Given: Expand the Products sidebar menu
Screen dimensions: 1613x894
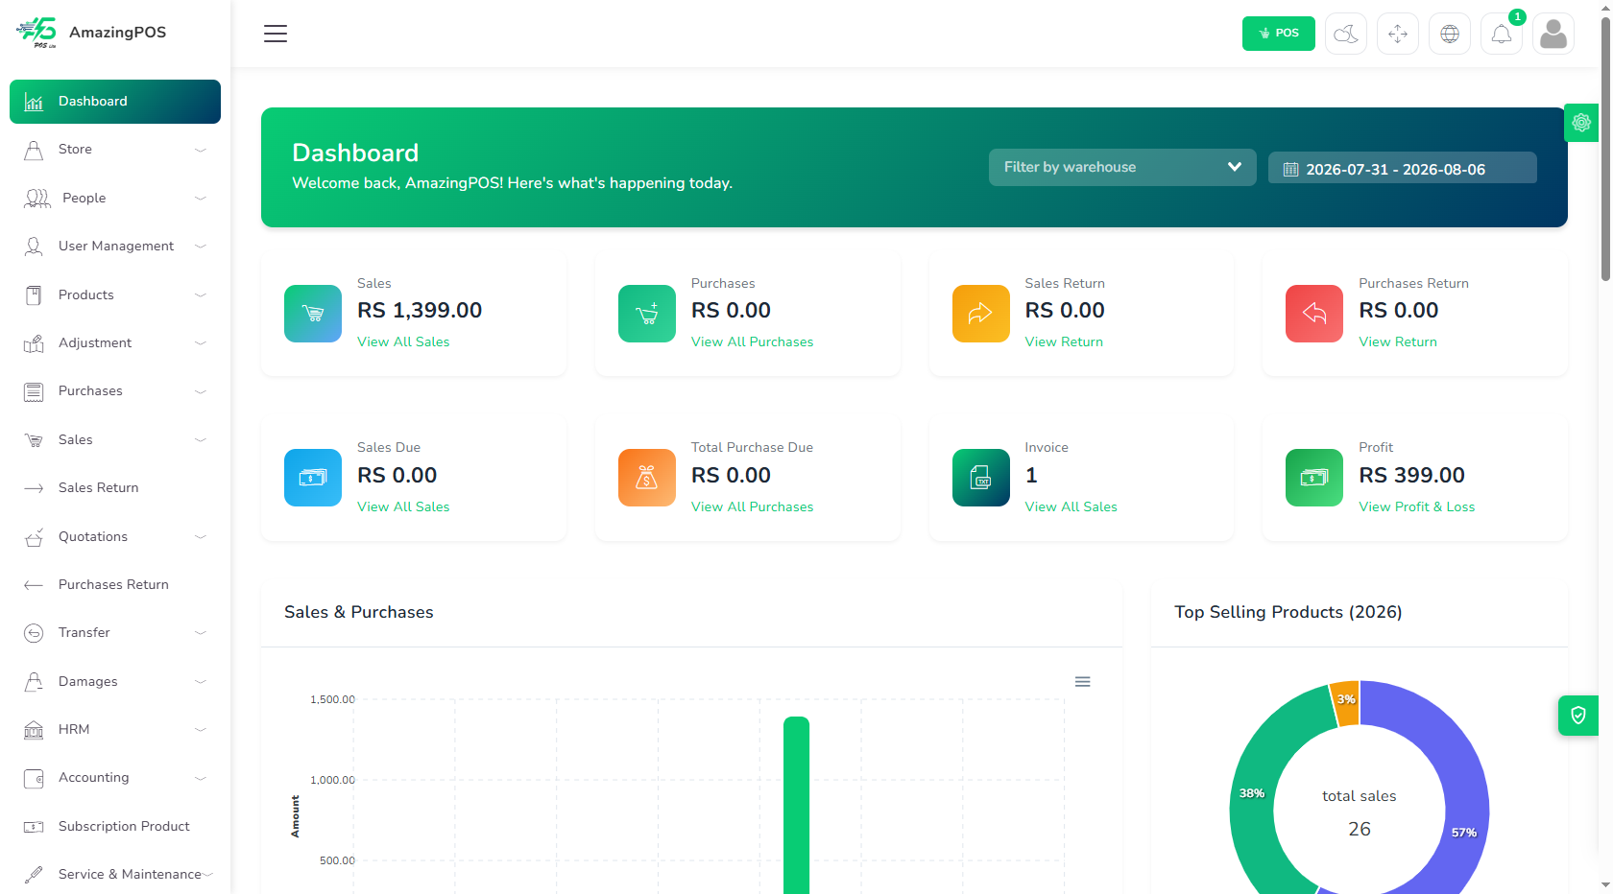Looking at the screenshot, I should (115, 294).
